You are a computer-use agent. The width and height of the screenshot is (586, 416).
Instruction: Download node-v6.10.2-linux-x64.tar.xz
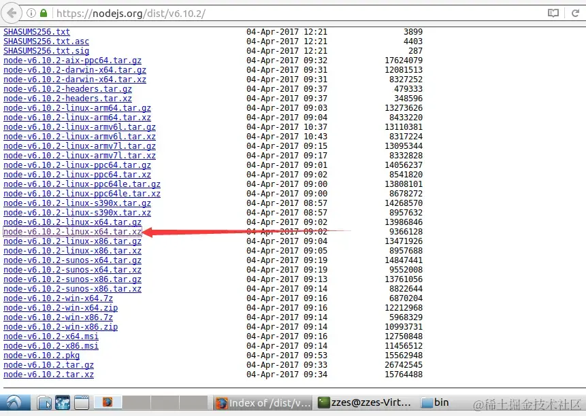[x=73, y=232]
